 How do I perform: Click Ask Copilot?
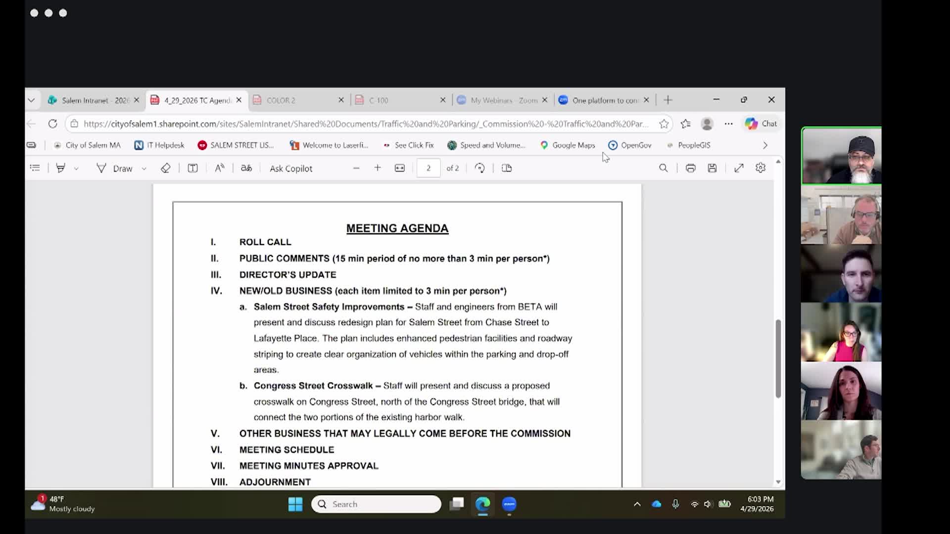coord(291,168)
